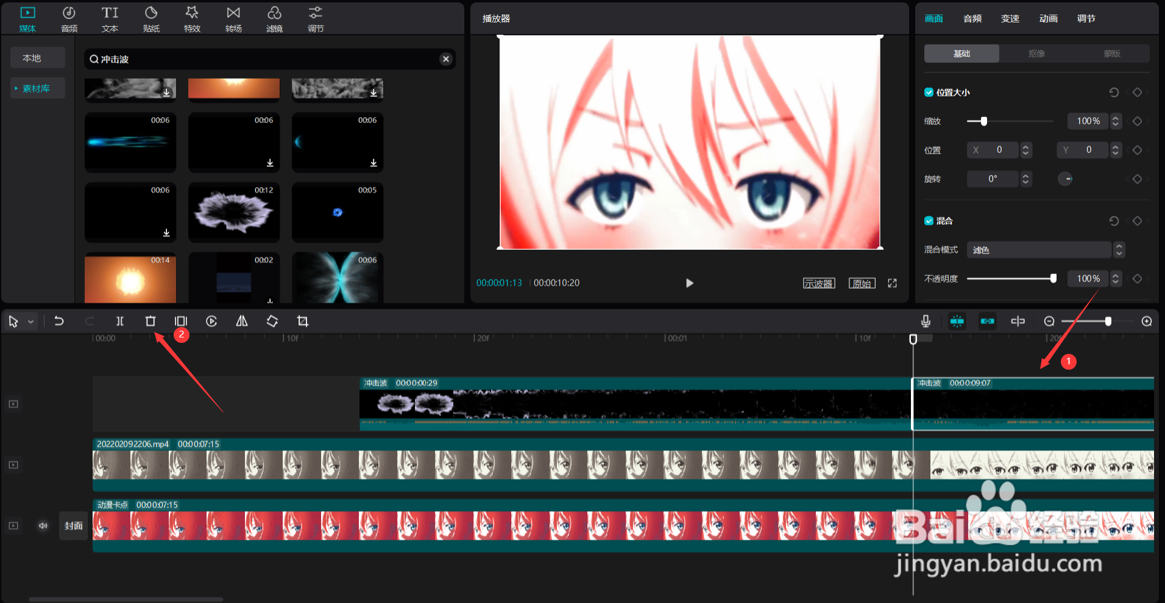Viewport: 1165px width, 603px height.
Task: Toggle fullscreen preview icon
Action: pyautogui.click(x=893, y=283)
